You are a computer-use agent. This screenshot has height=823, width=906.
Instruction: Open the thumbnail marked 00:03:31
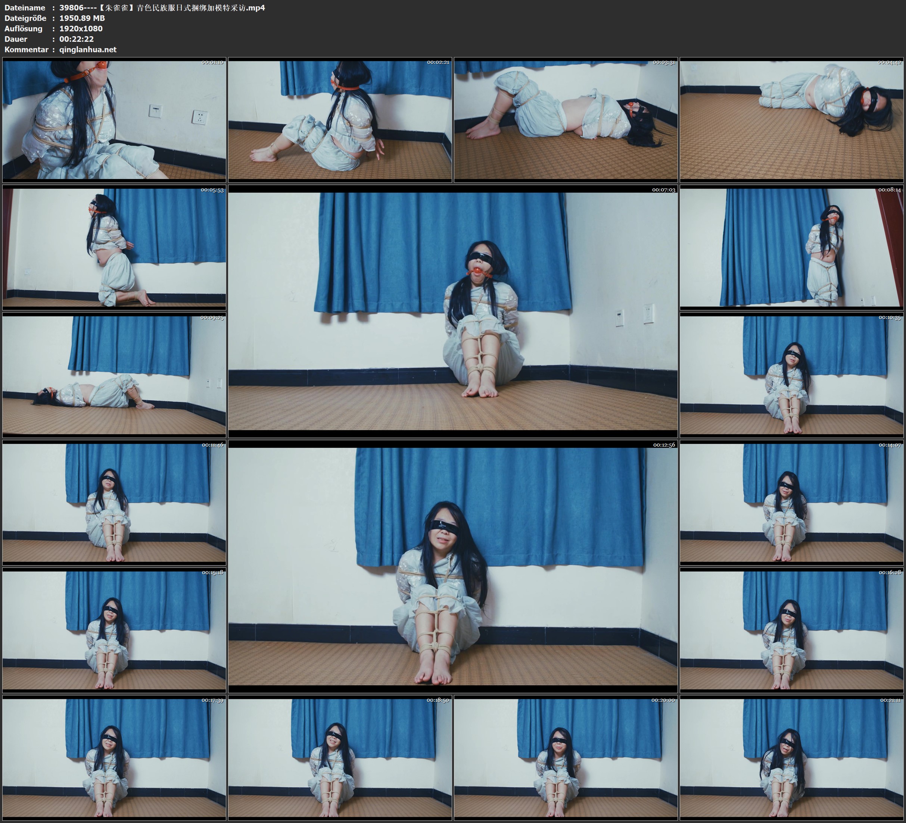[x=566, y=120]
